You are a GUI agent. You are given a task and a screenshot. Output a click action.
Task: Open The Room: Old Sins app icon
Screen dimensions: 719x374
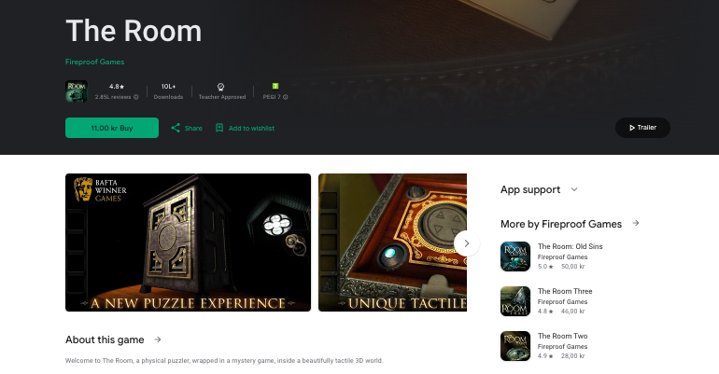click(x=515, y=256)
